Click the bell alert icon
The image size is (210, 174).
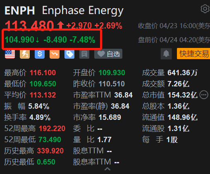[x=166, y=54]
